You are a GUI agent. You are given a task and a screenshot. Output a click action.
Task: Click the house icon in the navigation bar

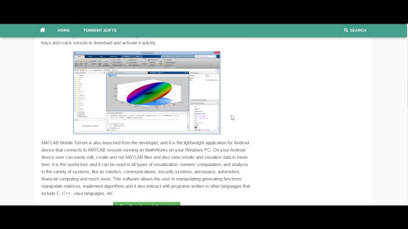42,30
